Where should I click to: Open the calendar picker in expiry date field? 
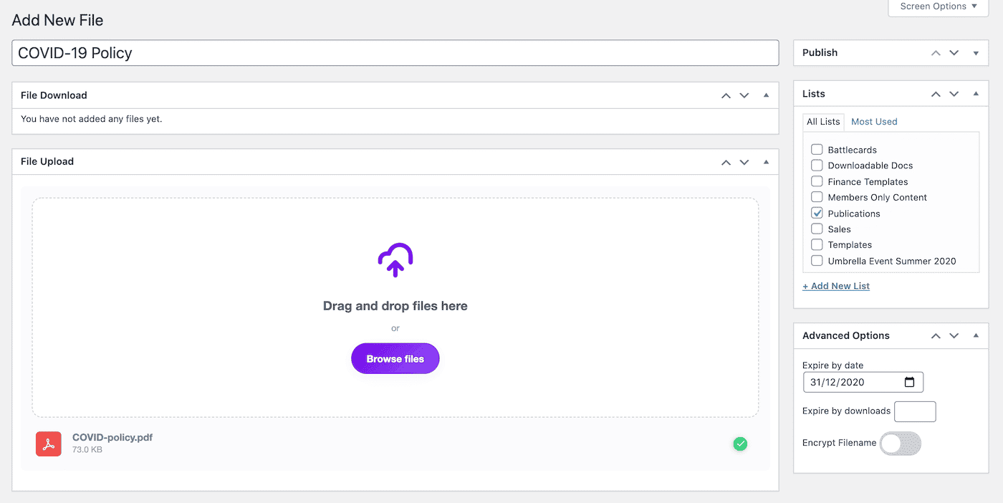coord(909,383)
